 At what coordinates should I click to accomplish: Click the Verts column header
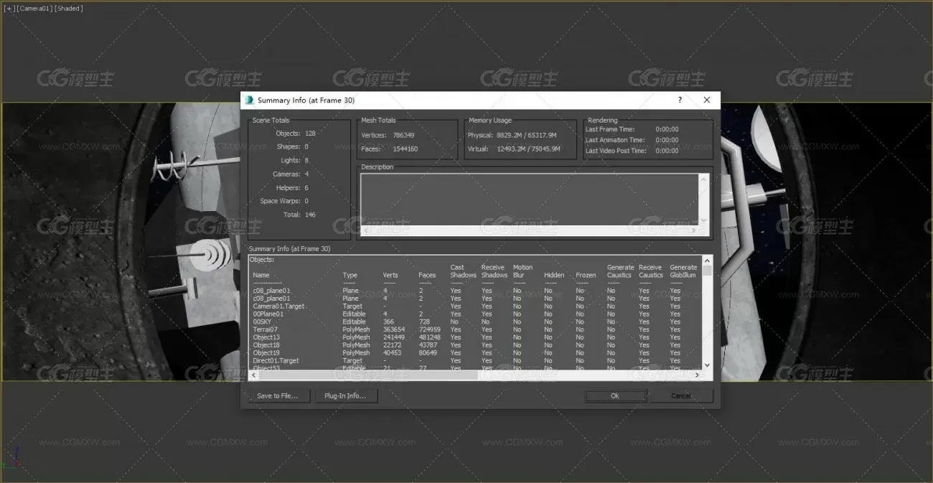pyautogui.click(x=390, y=275)
